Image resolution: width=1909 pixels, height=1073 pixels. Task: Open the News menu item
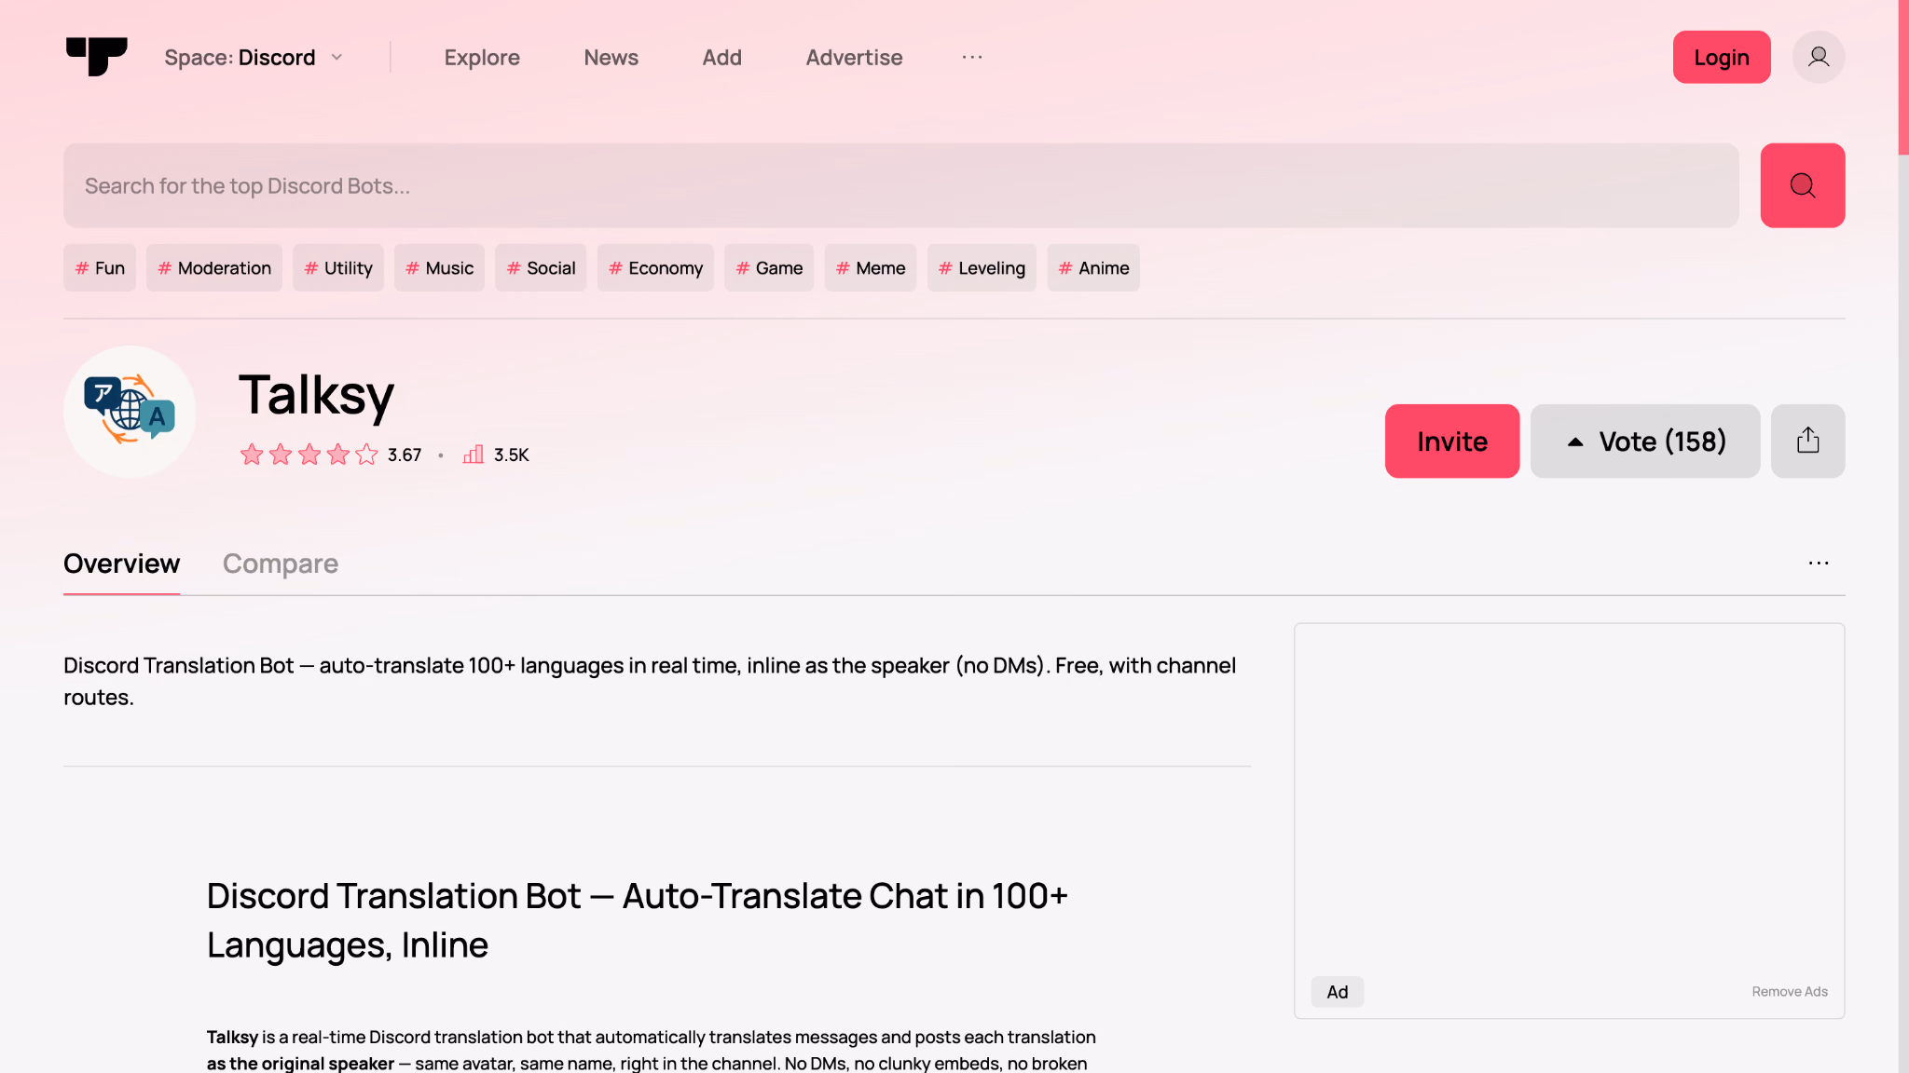click(x=611, y=57)
